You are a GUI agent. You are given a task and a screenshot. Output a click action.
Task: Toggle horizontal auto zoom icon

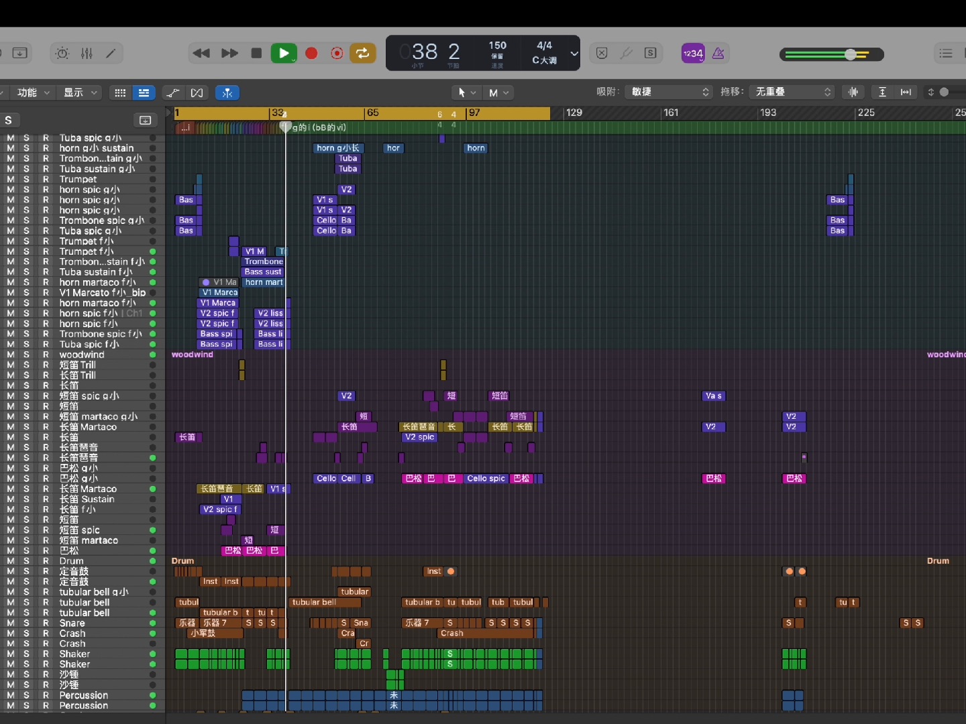click(906, 92)
